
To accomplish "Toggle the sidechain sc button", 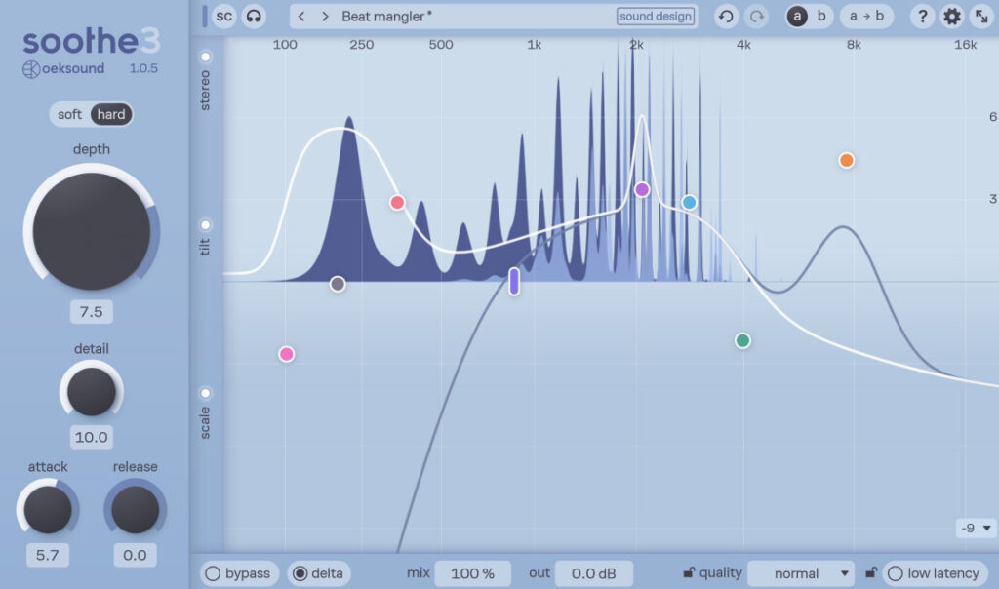I will [x=223, y=16].
